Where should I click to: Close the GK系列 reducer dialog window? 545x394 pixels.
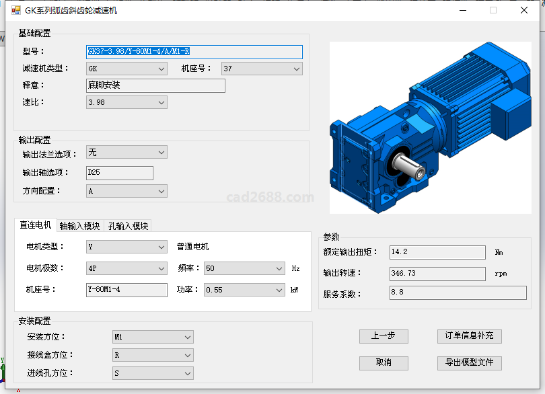coord(523,10)
